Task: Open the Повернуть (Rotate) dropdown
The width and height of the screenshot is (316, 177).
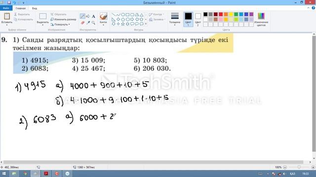Action: (x=60, y=24)
